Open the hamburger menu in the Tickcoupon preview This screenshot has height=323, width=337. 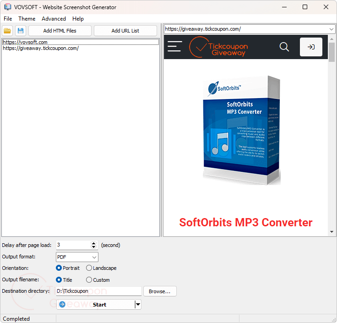pyautogui.click(x=175, y=46)
